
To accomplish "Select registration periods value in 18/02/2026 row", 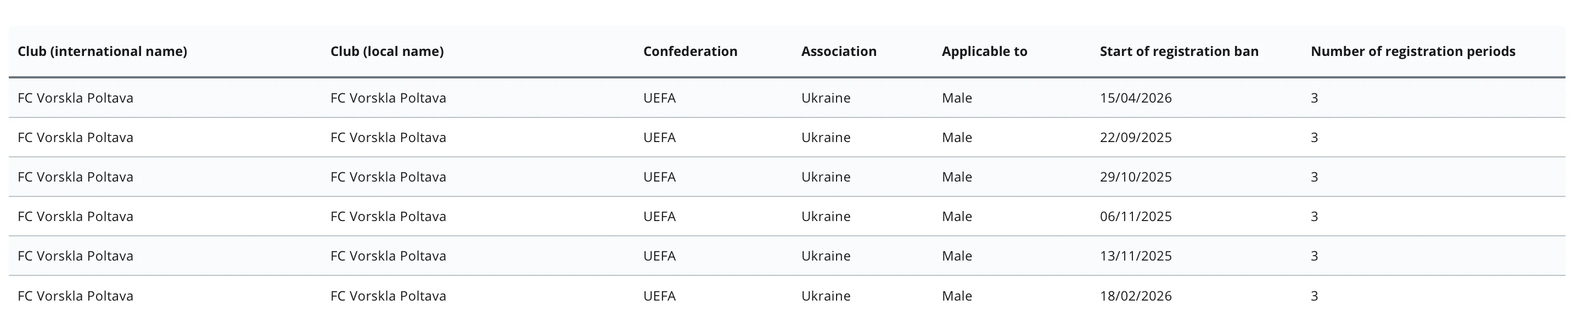I will tap(1314, 296).
